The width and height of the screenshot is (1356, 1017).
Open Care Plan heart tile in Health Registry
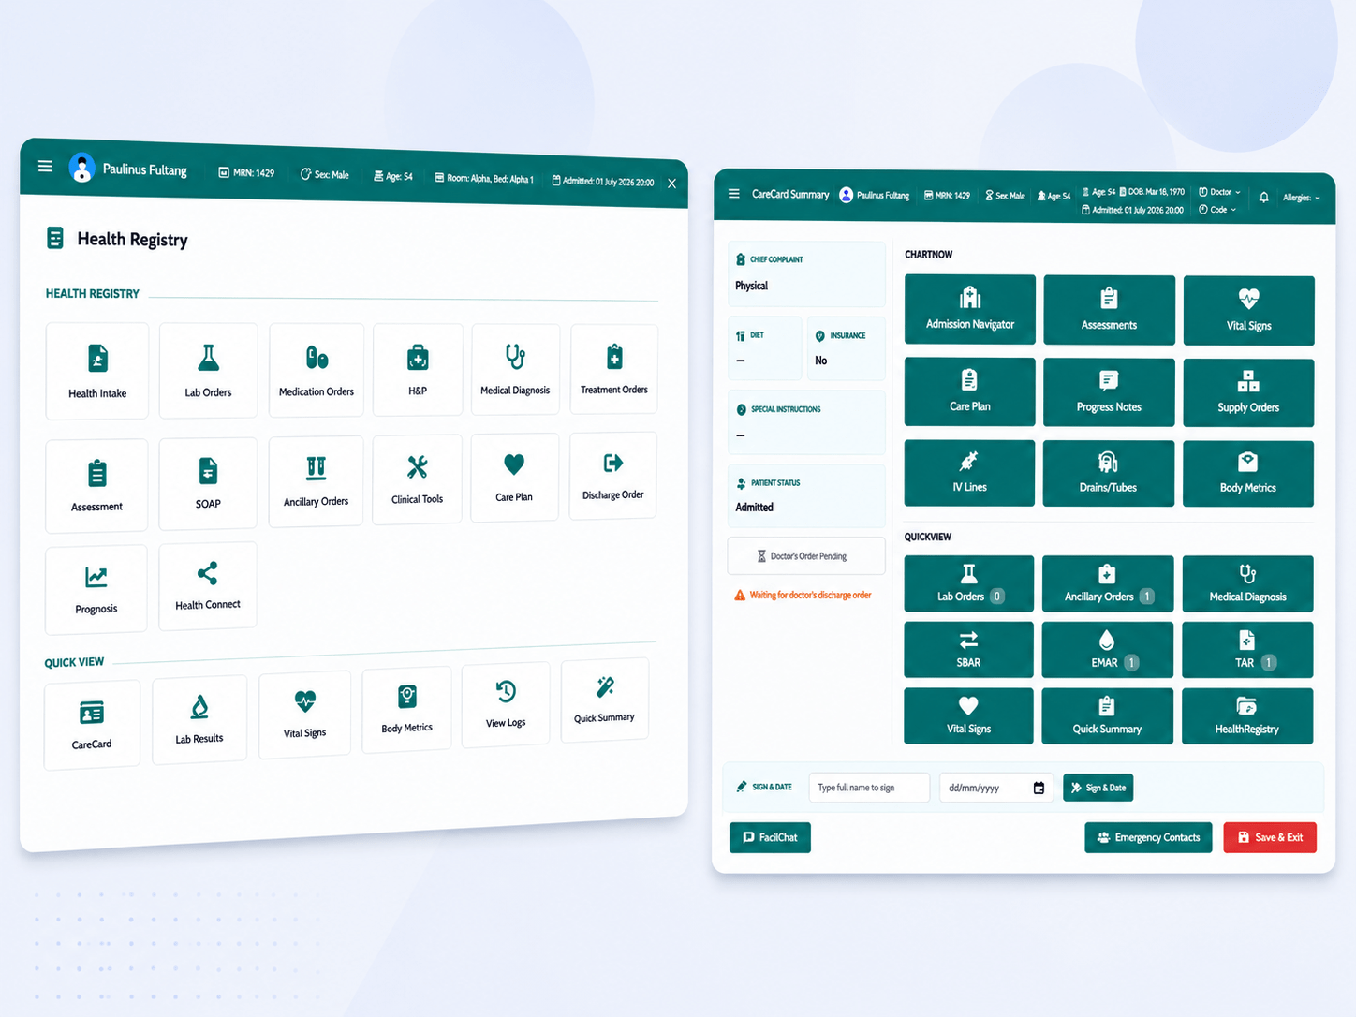[x=514, y=477]
